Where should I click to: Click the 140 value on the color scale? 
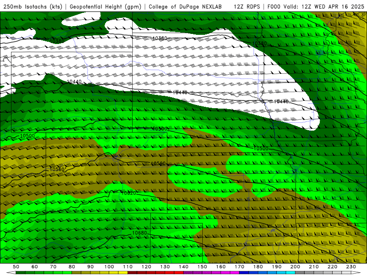[183, 267]
